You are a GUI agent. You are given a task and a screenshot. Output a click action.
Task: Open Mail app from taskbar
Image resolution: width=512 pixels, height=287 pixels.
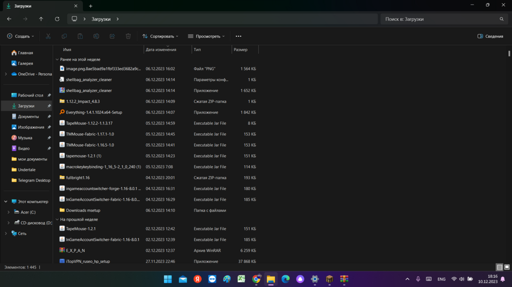point(183,279)
